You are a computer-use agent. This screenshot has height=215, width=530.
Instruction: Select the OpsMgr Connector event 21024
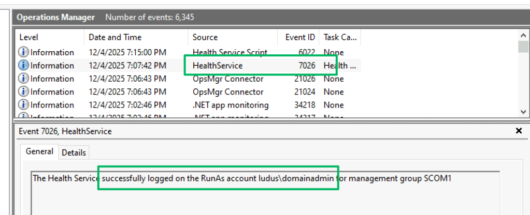click(x=228, y=92)
